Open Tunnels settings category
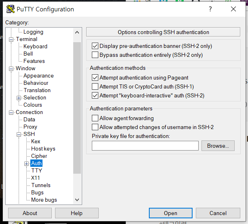 click(x=41, y=185)
